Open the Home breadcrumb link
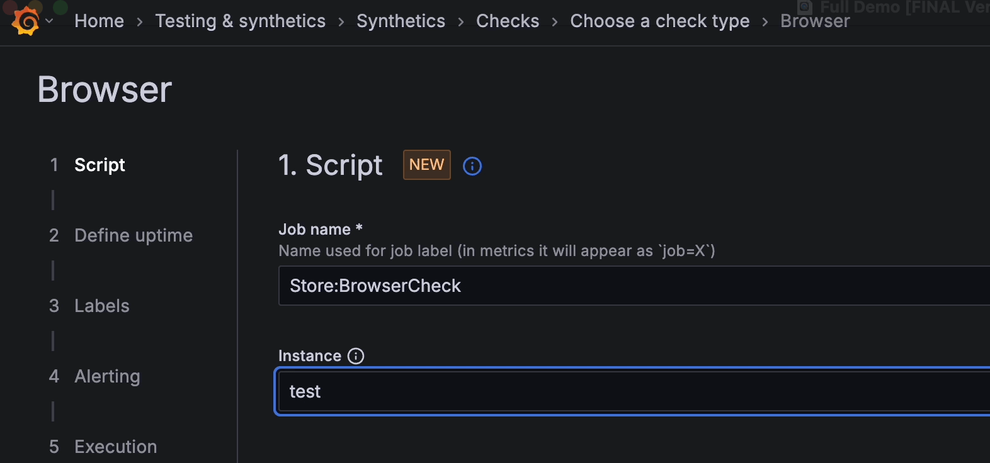The width and height of the screenshot is (990, 463). coord(99,21)
